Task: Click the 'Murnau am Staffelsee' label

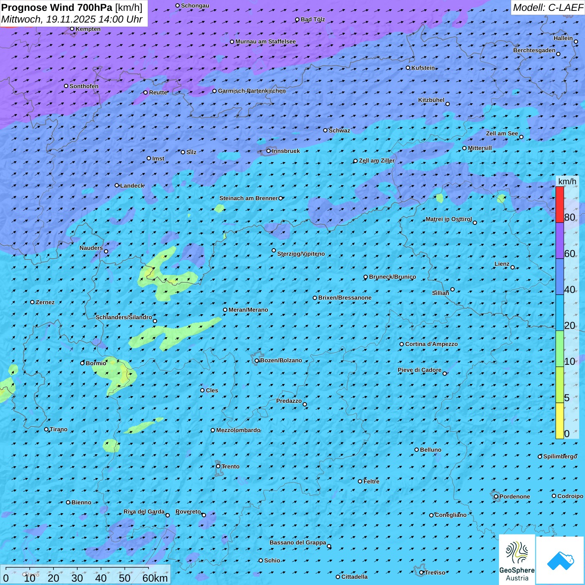Action: pyautogui.click(x=265, y=41)
